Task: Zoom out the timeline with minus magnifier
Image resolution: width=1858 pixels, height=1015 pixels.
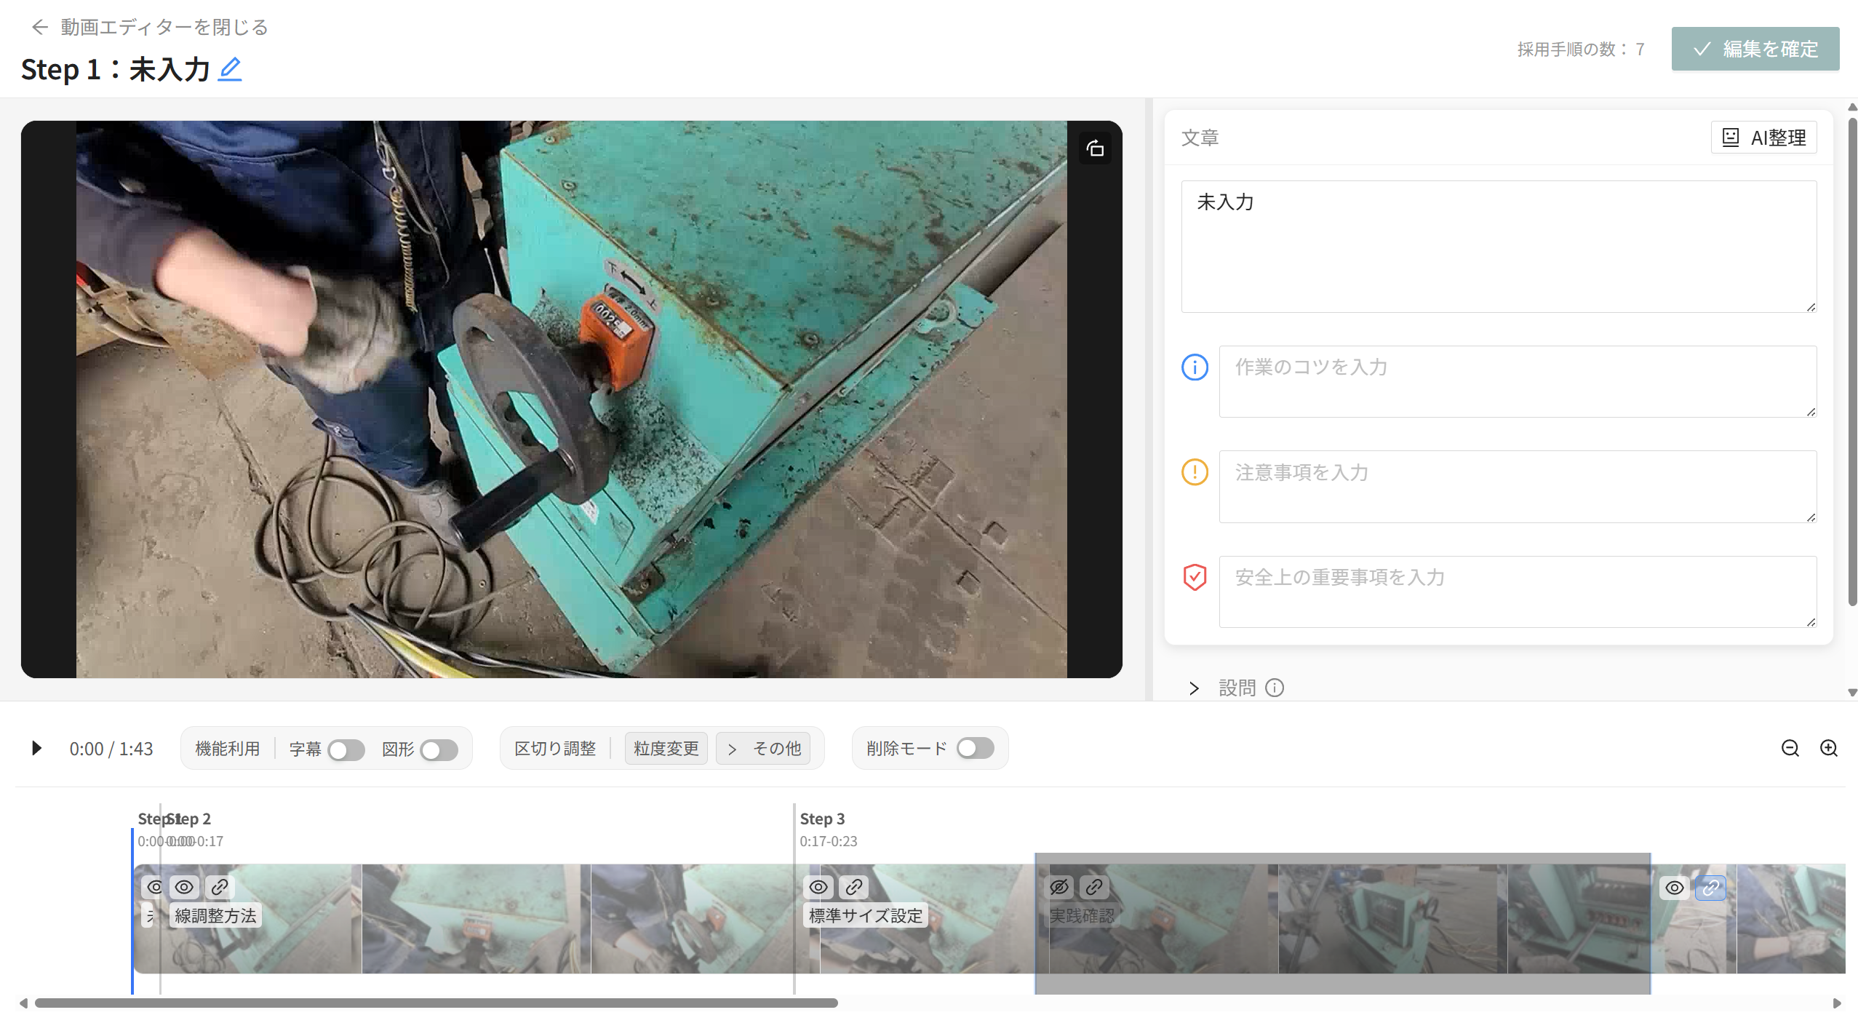Action: point(1790,748)
